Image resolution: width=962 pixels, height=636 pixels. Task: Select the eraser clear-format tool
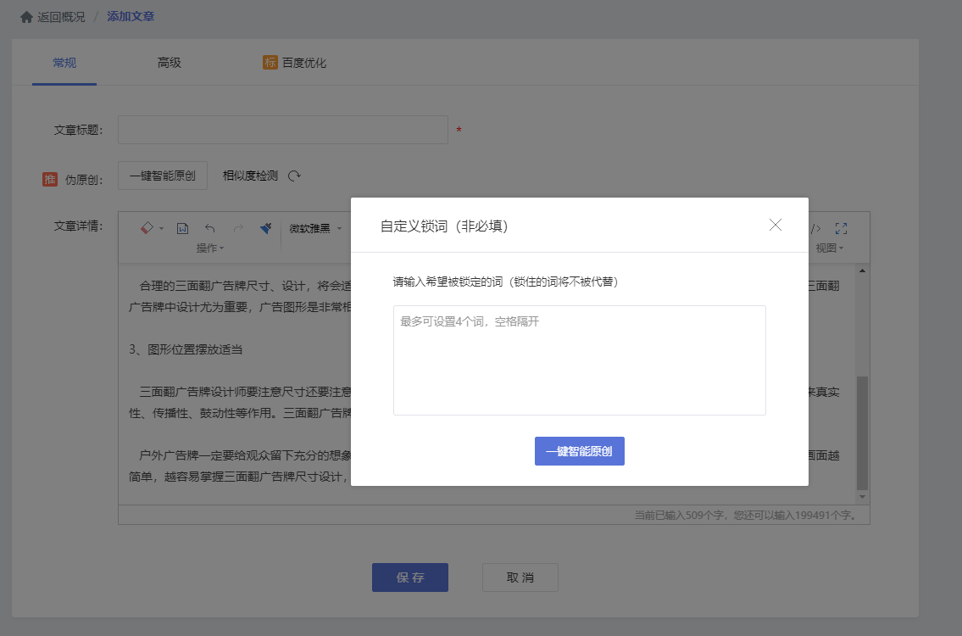(147, 228)
